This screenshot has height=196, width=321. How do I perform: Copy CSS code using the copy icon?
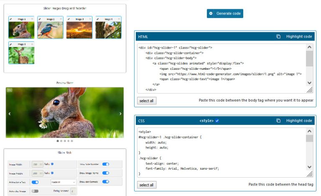[278, 120]
